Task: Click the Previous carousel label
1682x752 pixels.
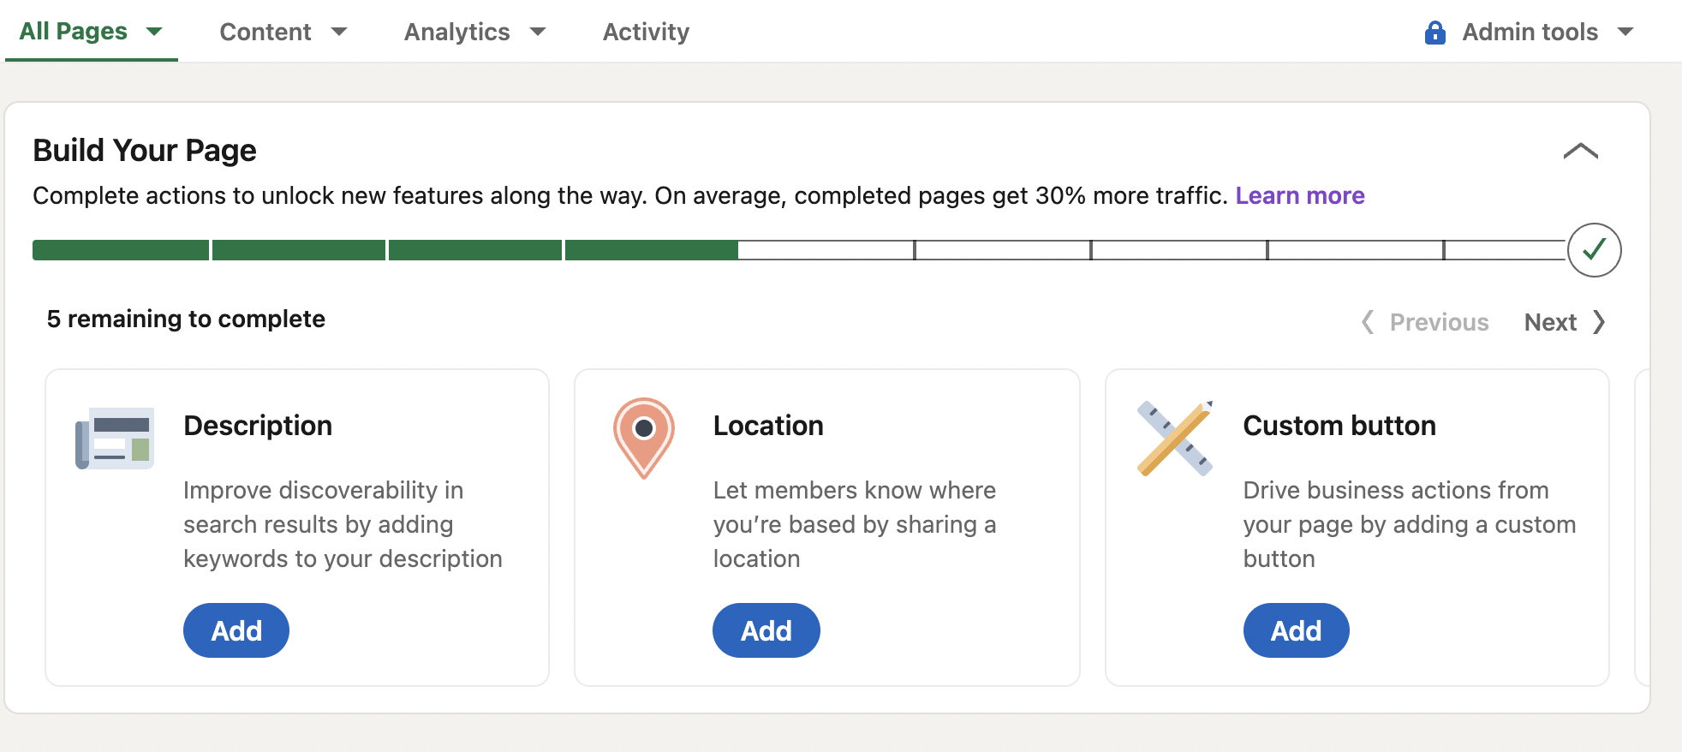Action: click(x=1439, y=322)
